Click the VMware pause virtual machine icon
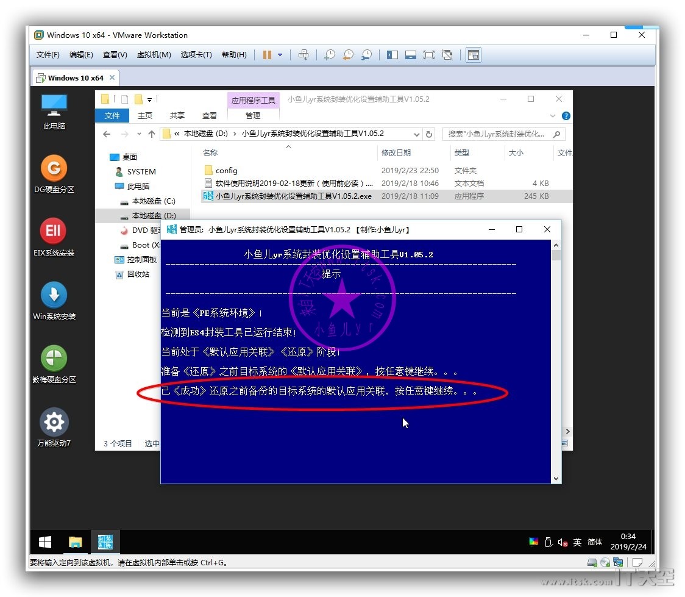 coord(267,55)
